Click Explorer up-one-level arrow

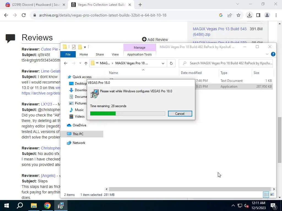(86, 63)
